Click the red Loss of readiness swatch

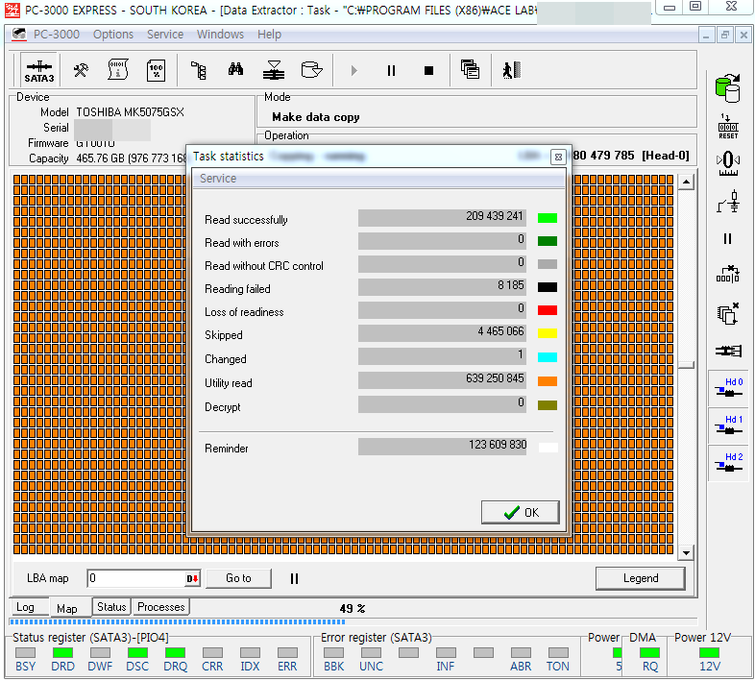(548, 310)
